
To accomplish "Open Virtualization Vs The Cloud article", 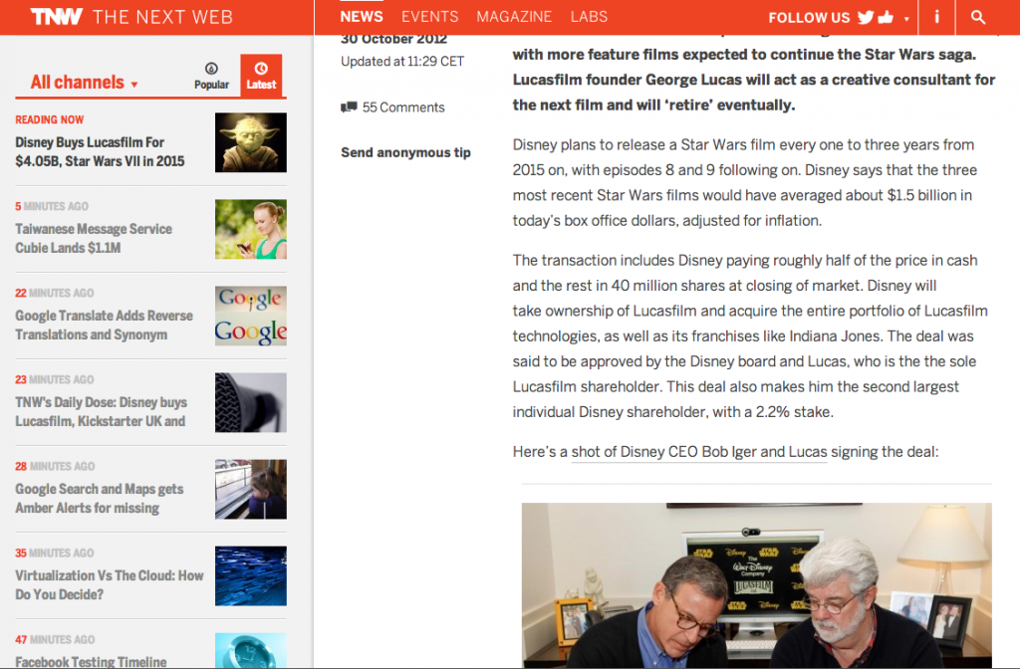I will tap(109, 584).
